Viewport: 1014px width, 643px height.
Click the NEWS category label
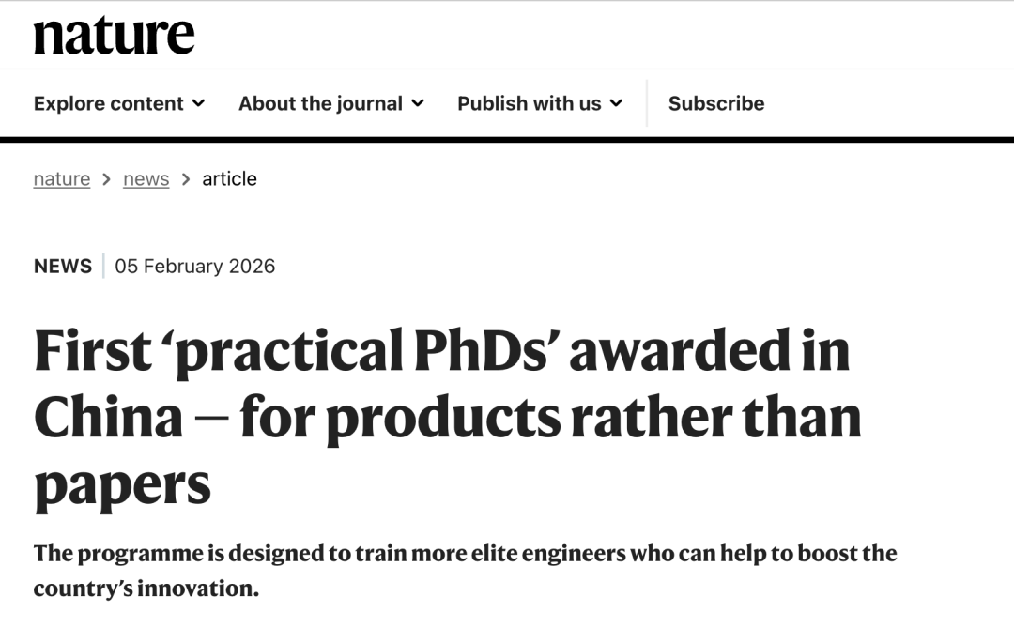click(63, 266)
